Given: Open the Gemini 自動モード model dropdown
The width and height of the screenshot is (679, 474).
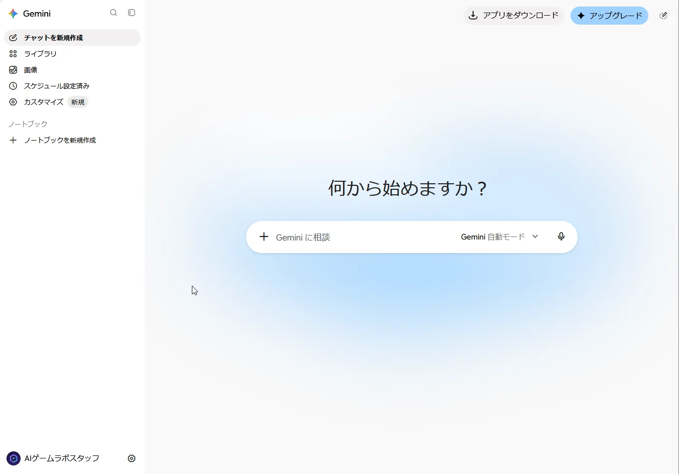Looking at the screenshot, I should (500, 237).
